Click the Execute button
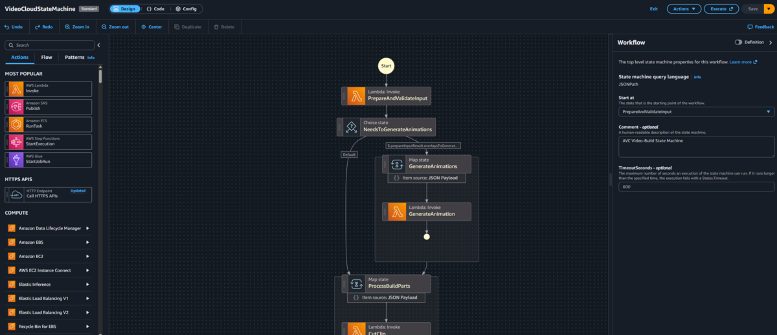777x335 pixels. tap(721, 9)
